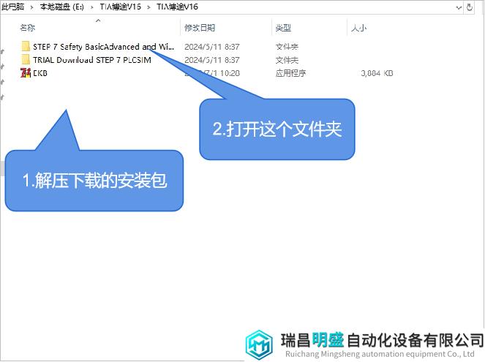Click the 文件夹 type of STEP 7 Safety row

point(287,47)
